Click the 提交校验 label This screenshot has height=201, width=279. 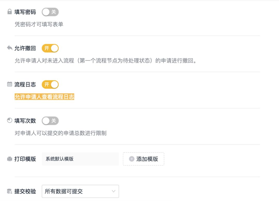25,191
